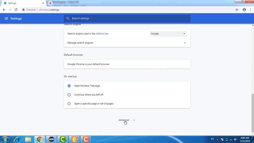
Task: Reload the settings page
Action: 16,10
